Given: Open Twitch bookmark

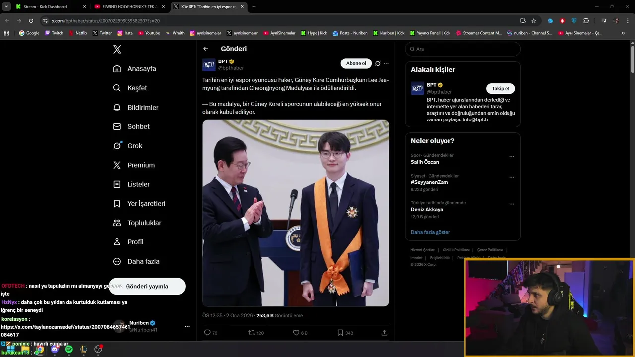Looking at the screenshot, I should [54, 33].
